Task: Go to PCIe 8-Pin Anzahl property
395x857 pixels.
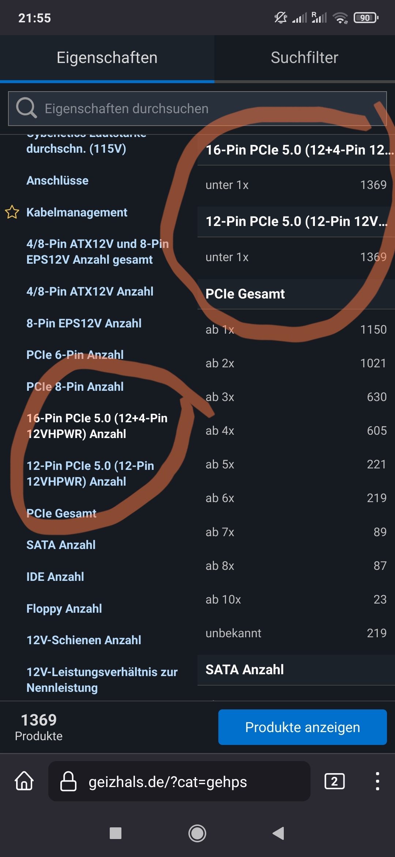Action: click(x=75, y=387)
